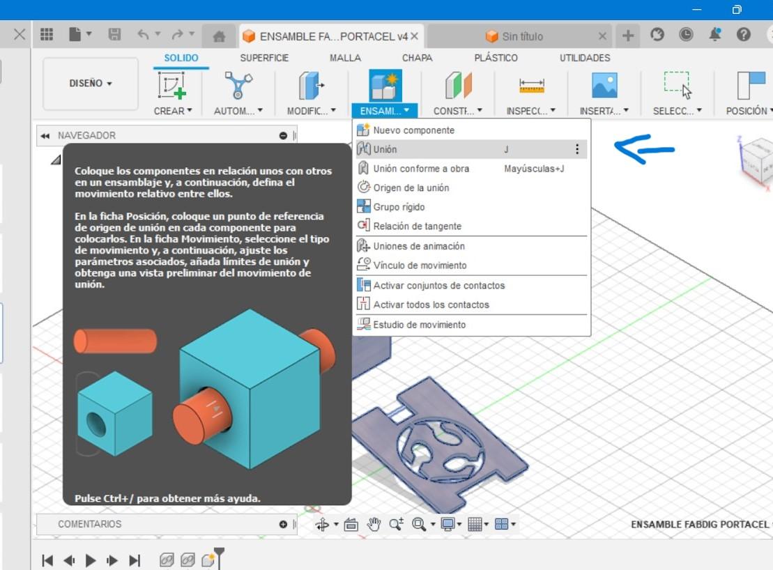Expand the CONSTR... dropdown
This screenshot has height=570, width=773.
click(x=457, y=111)
